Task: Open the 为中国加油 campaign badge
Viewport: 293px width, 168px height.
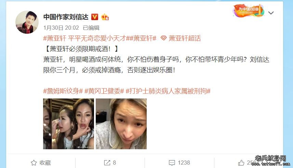Action: 249,11
